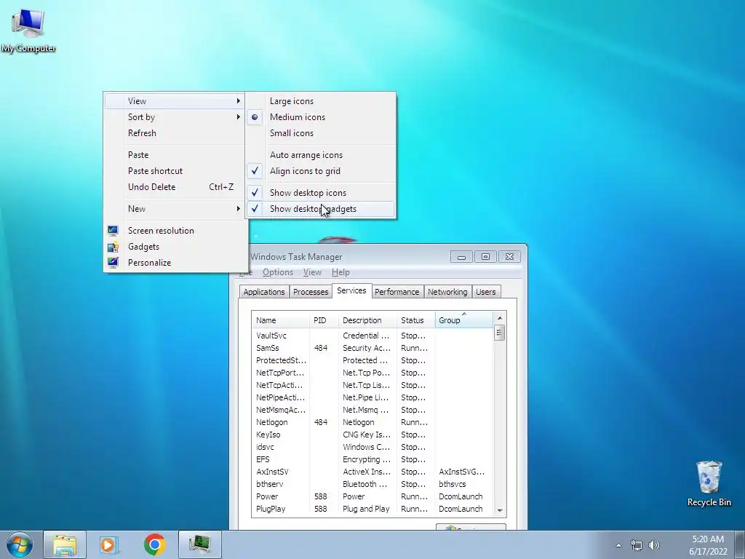Open Windows Media Player from taskbar
745x559 pixels.
pyautogui.click(x=109, y=544)
